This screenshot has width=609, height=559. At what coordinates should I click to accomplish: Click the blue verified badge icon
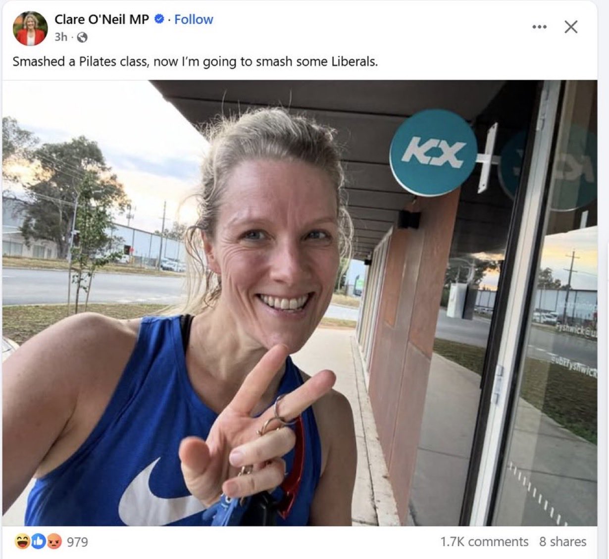(159, 19)
